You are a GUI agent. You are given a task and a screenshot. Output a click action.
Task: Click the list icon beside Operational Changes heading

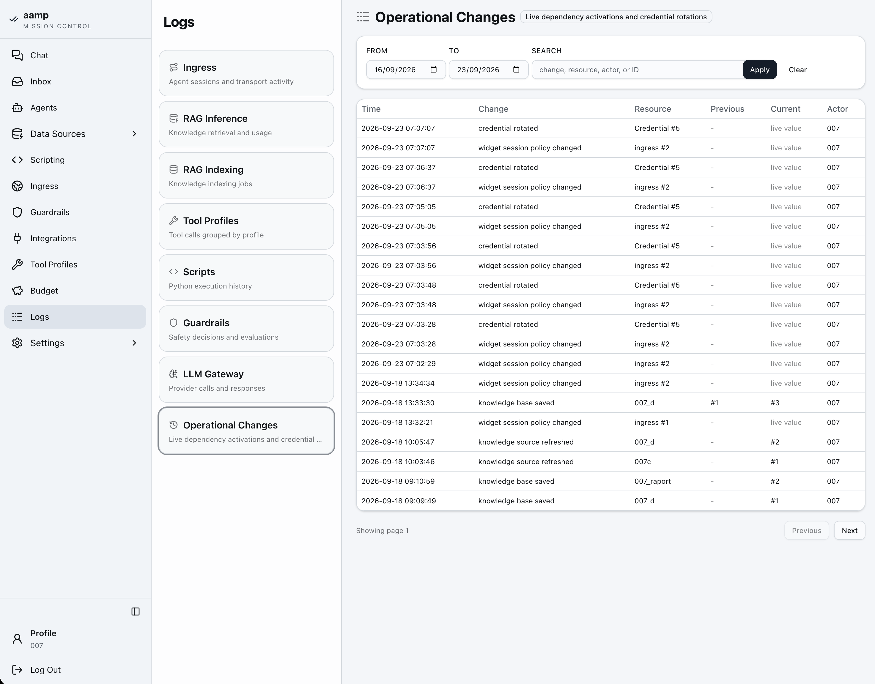[363, 17]
